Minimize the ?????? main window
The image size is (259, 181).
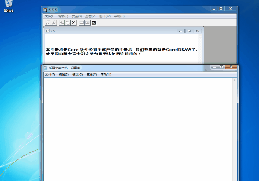click(x=214, y=9)
